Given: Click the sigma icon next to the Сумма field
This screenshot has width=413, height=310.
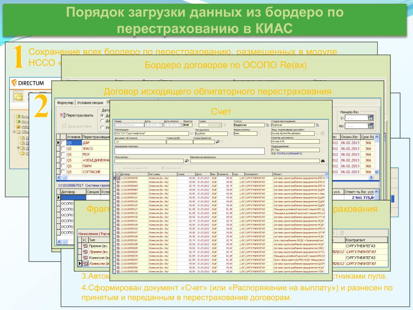Looking at the screenshot, I should pyautogui.click(x=225, y=125).
